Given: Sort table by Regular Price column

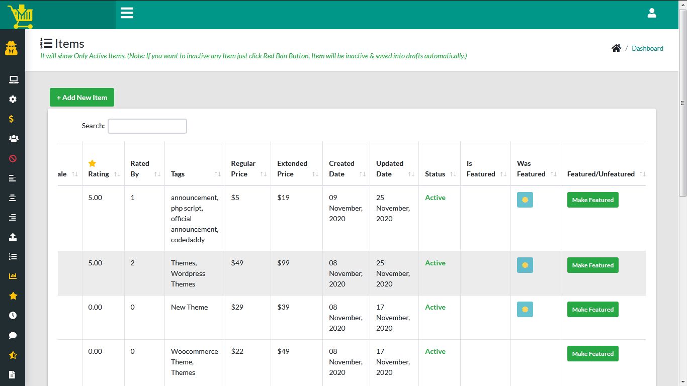Looking at the screenshot, I should pos(247,169).
